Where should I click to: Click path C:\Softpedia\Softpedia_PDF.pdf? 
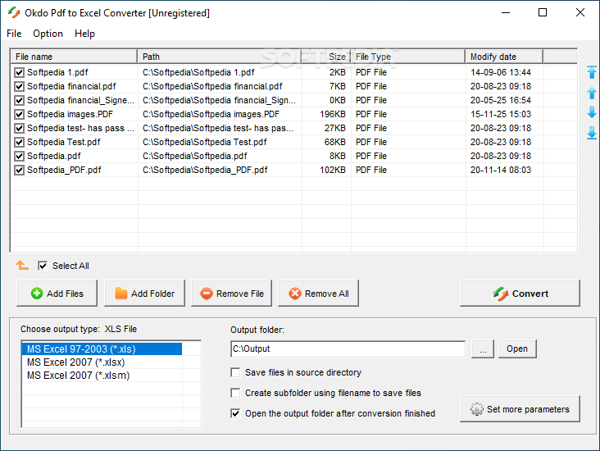point(205,170)
